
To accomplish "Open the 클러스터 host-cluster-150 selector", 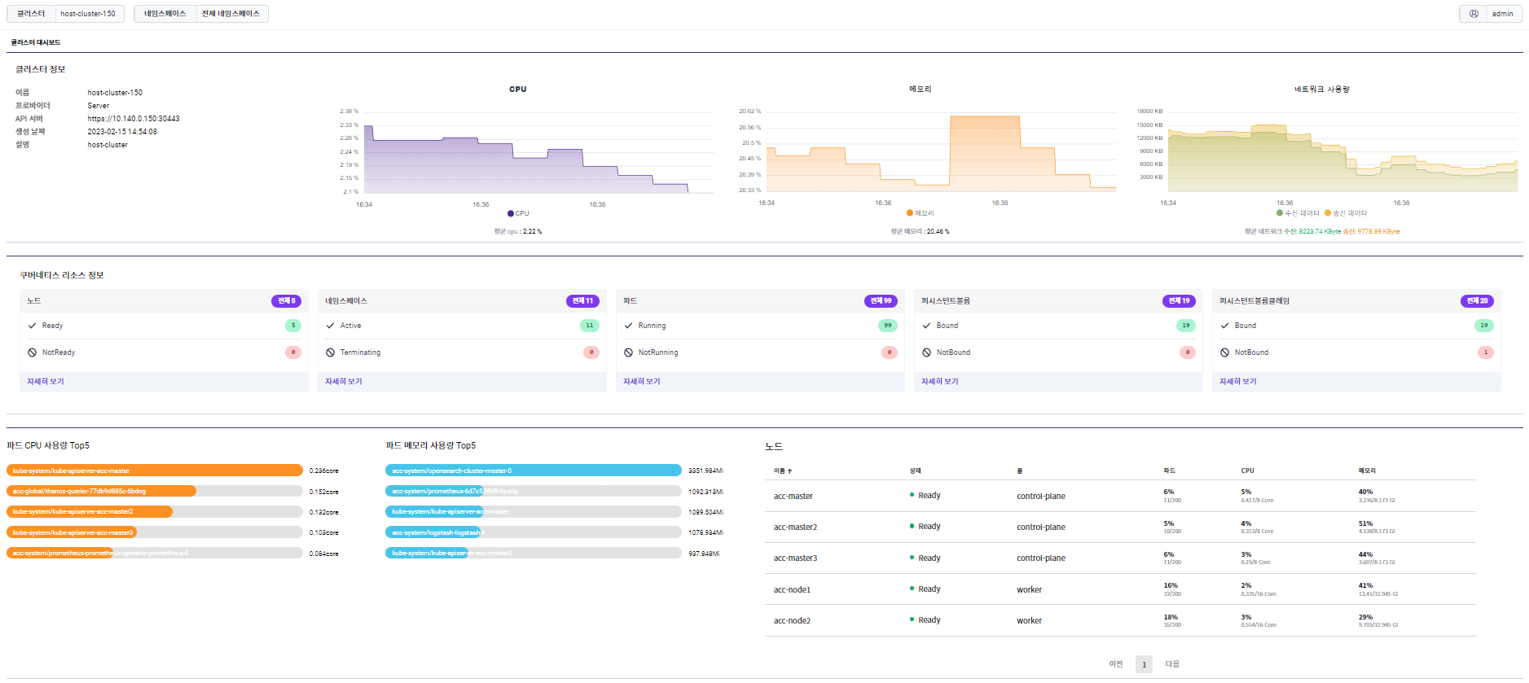I will tap(66, 14).
